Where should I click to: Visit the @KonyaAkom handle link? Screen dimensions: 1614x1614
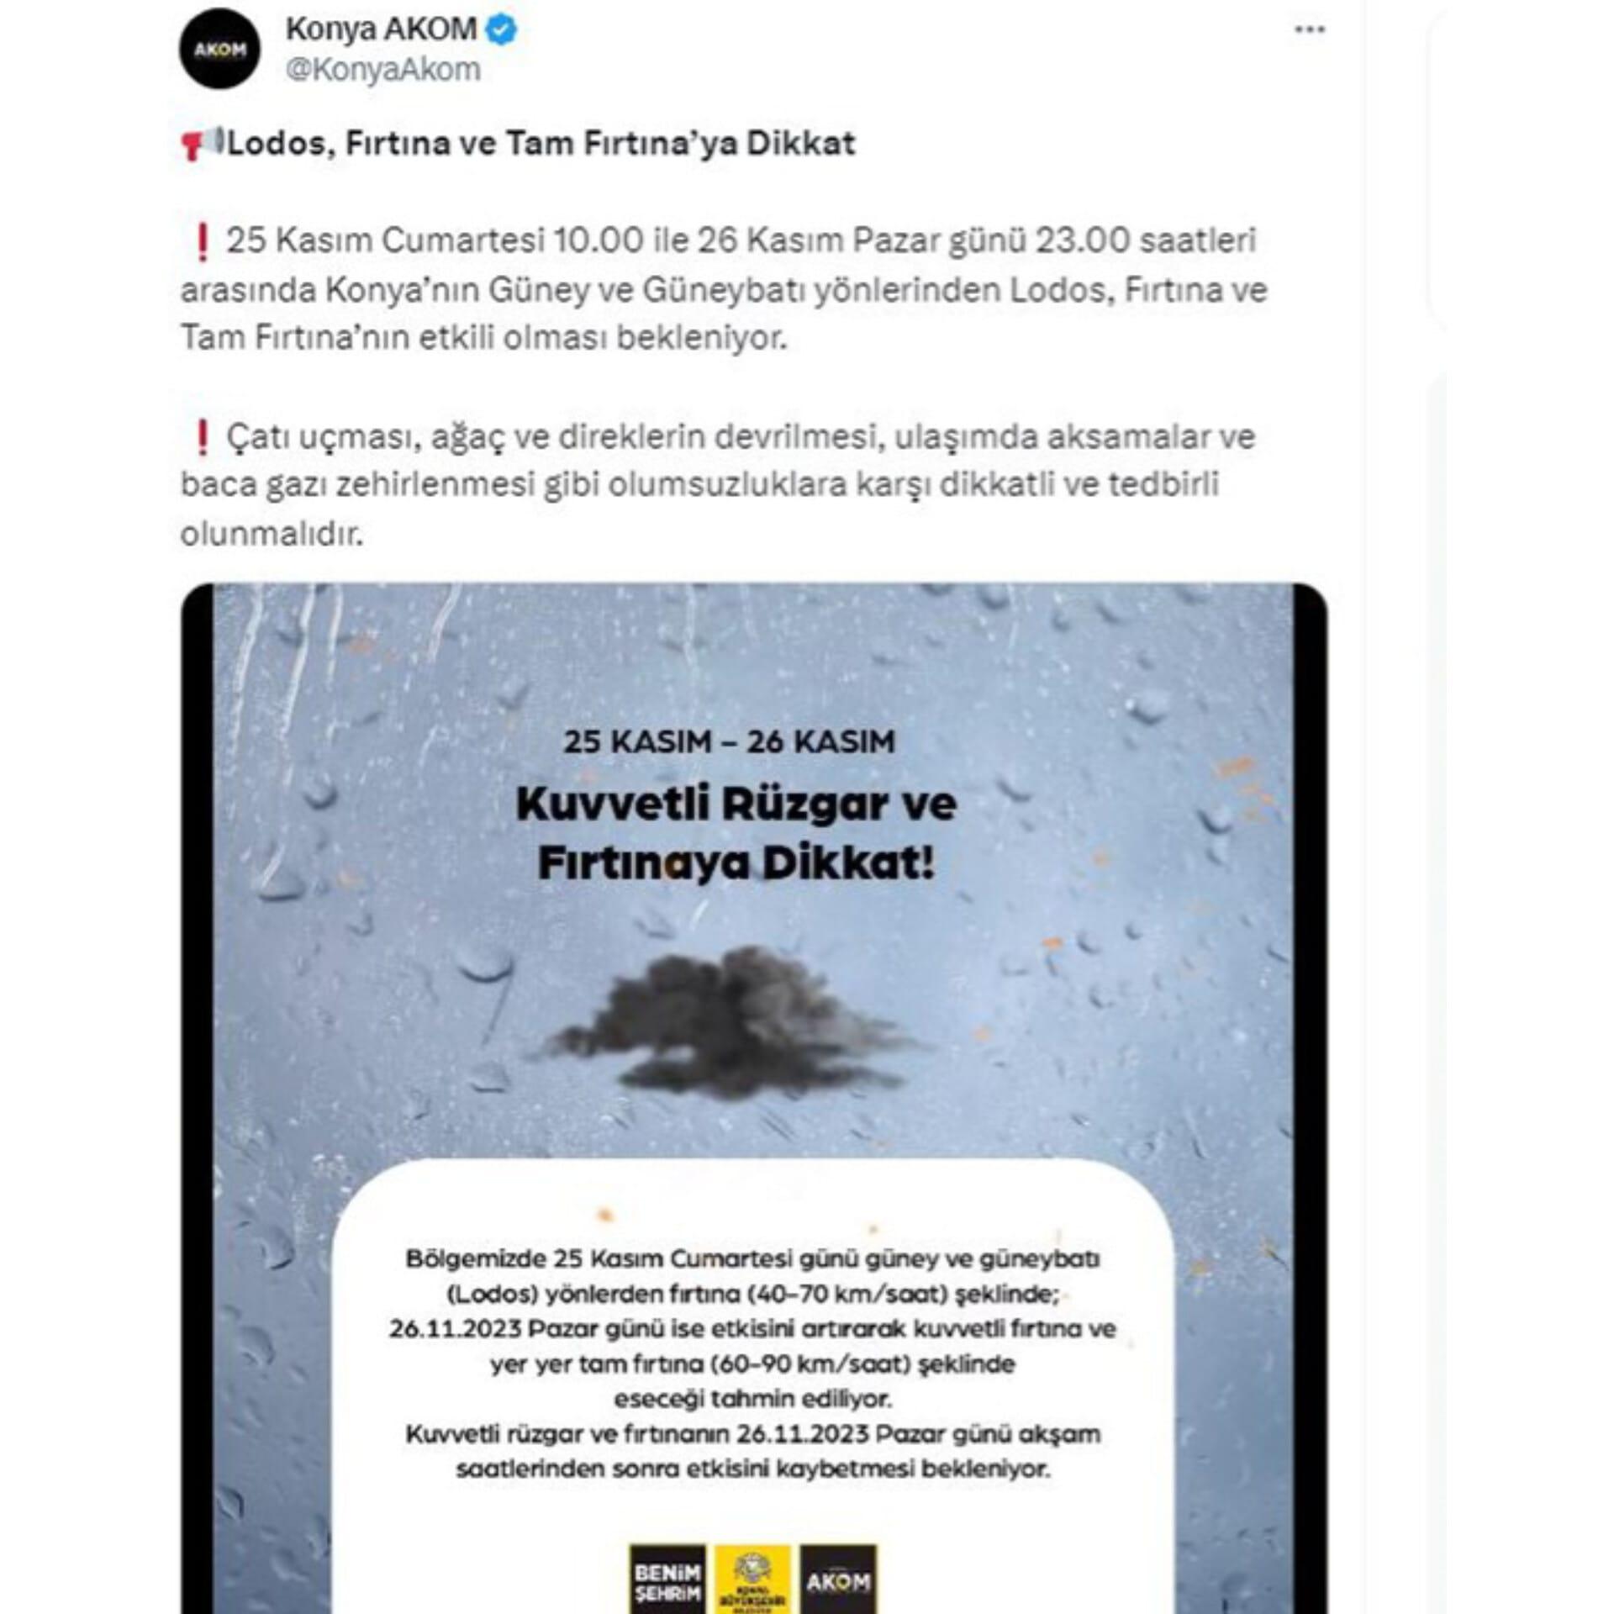tap(382, 70)
